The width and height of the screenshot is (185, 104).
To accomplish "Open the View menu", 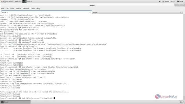I will point(12,9).
